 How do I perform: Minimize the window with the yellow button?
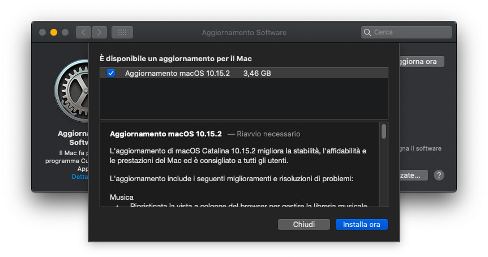click(54, 32)
